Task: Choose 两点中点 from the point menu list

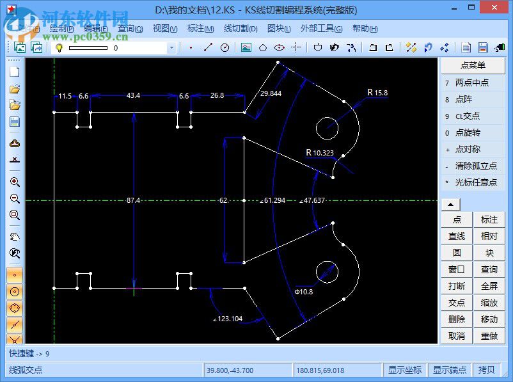Action: pos(472,83)
